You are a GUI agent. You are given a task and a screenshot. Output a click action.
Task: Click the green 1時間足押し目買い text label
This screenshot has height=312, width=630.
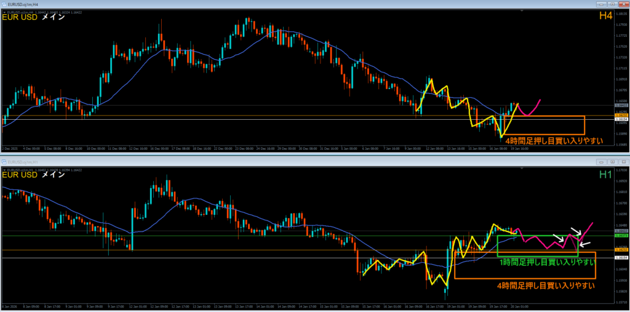coord(547,262)
